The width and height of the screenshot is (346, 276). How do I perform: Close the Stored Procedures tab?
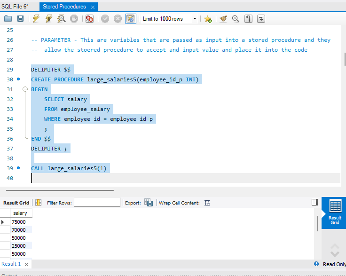(x=93, y=7)
